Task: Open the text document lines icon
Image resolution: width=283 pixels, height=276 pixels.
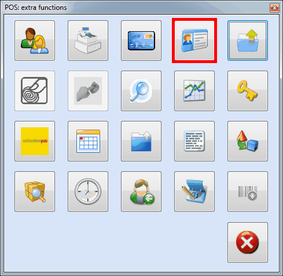Action: click(194, 141)
